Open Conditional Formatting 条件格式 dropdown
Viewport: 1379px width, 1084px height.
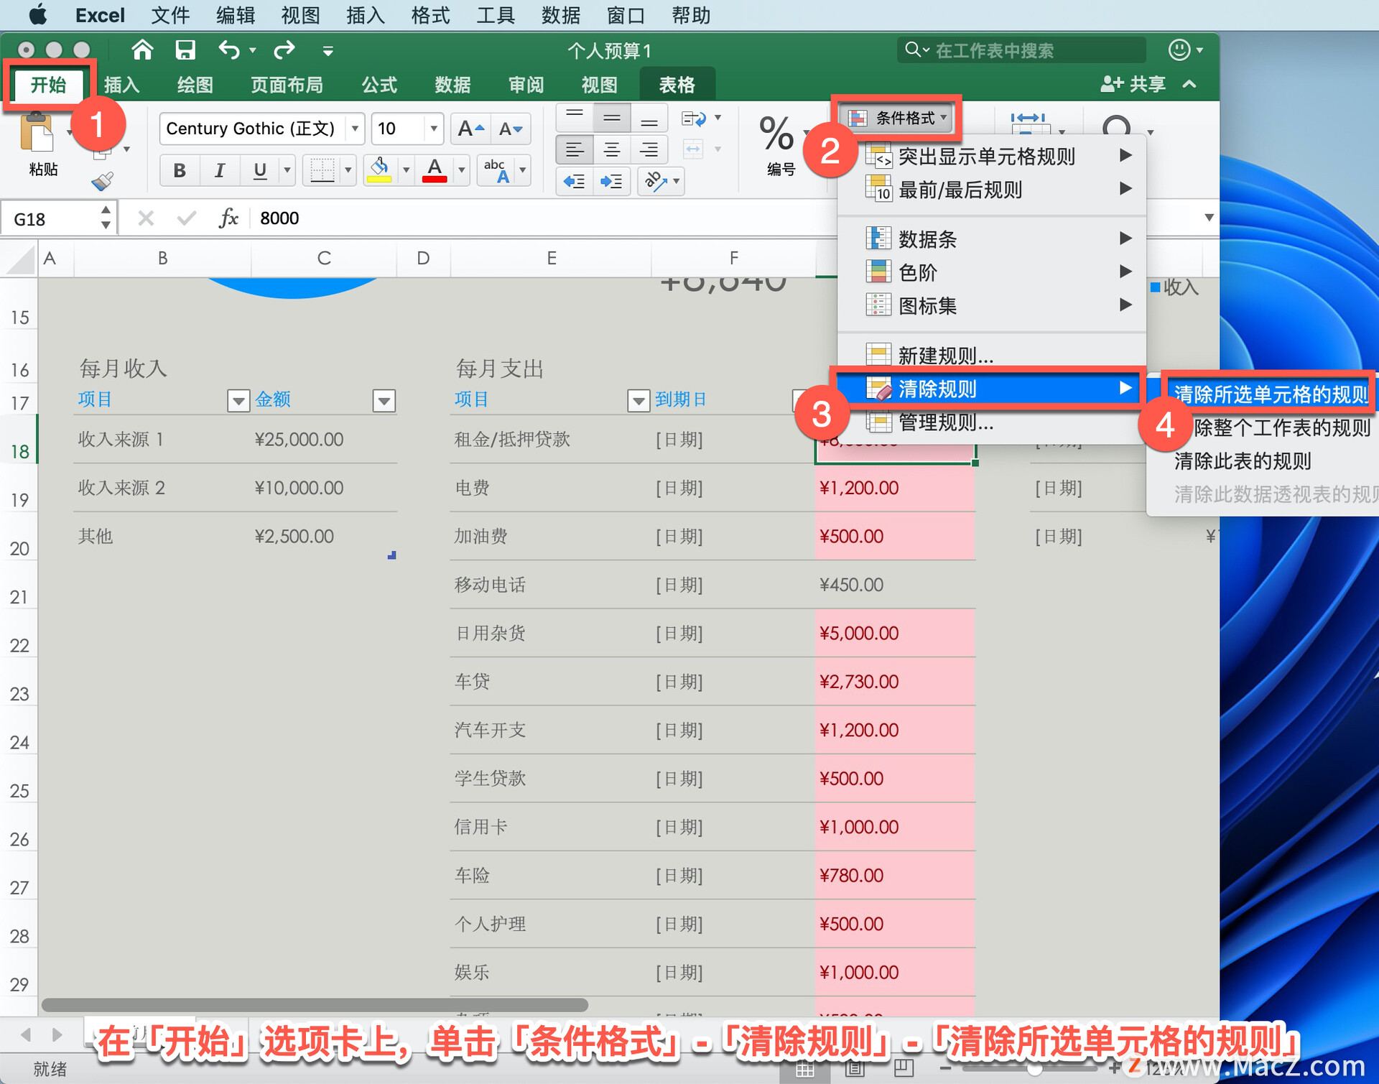pyautogui.click(x=897, y=118)
